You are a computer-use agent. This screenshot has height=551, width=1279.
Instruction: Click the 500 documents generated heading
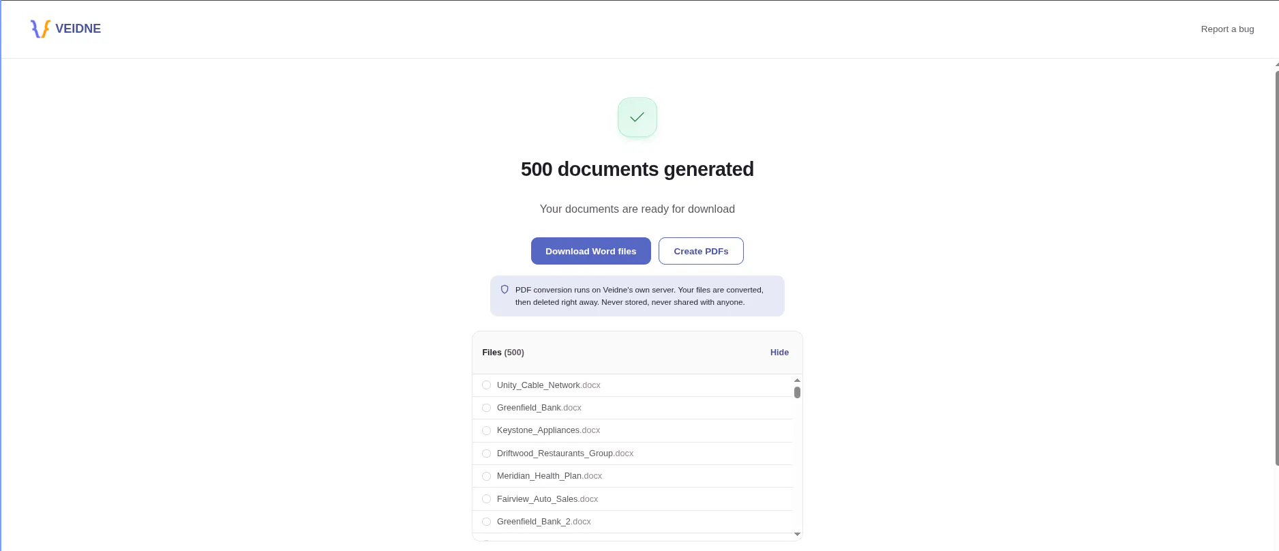[637, 169]
